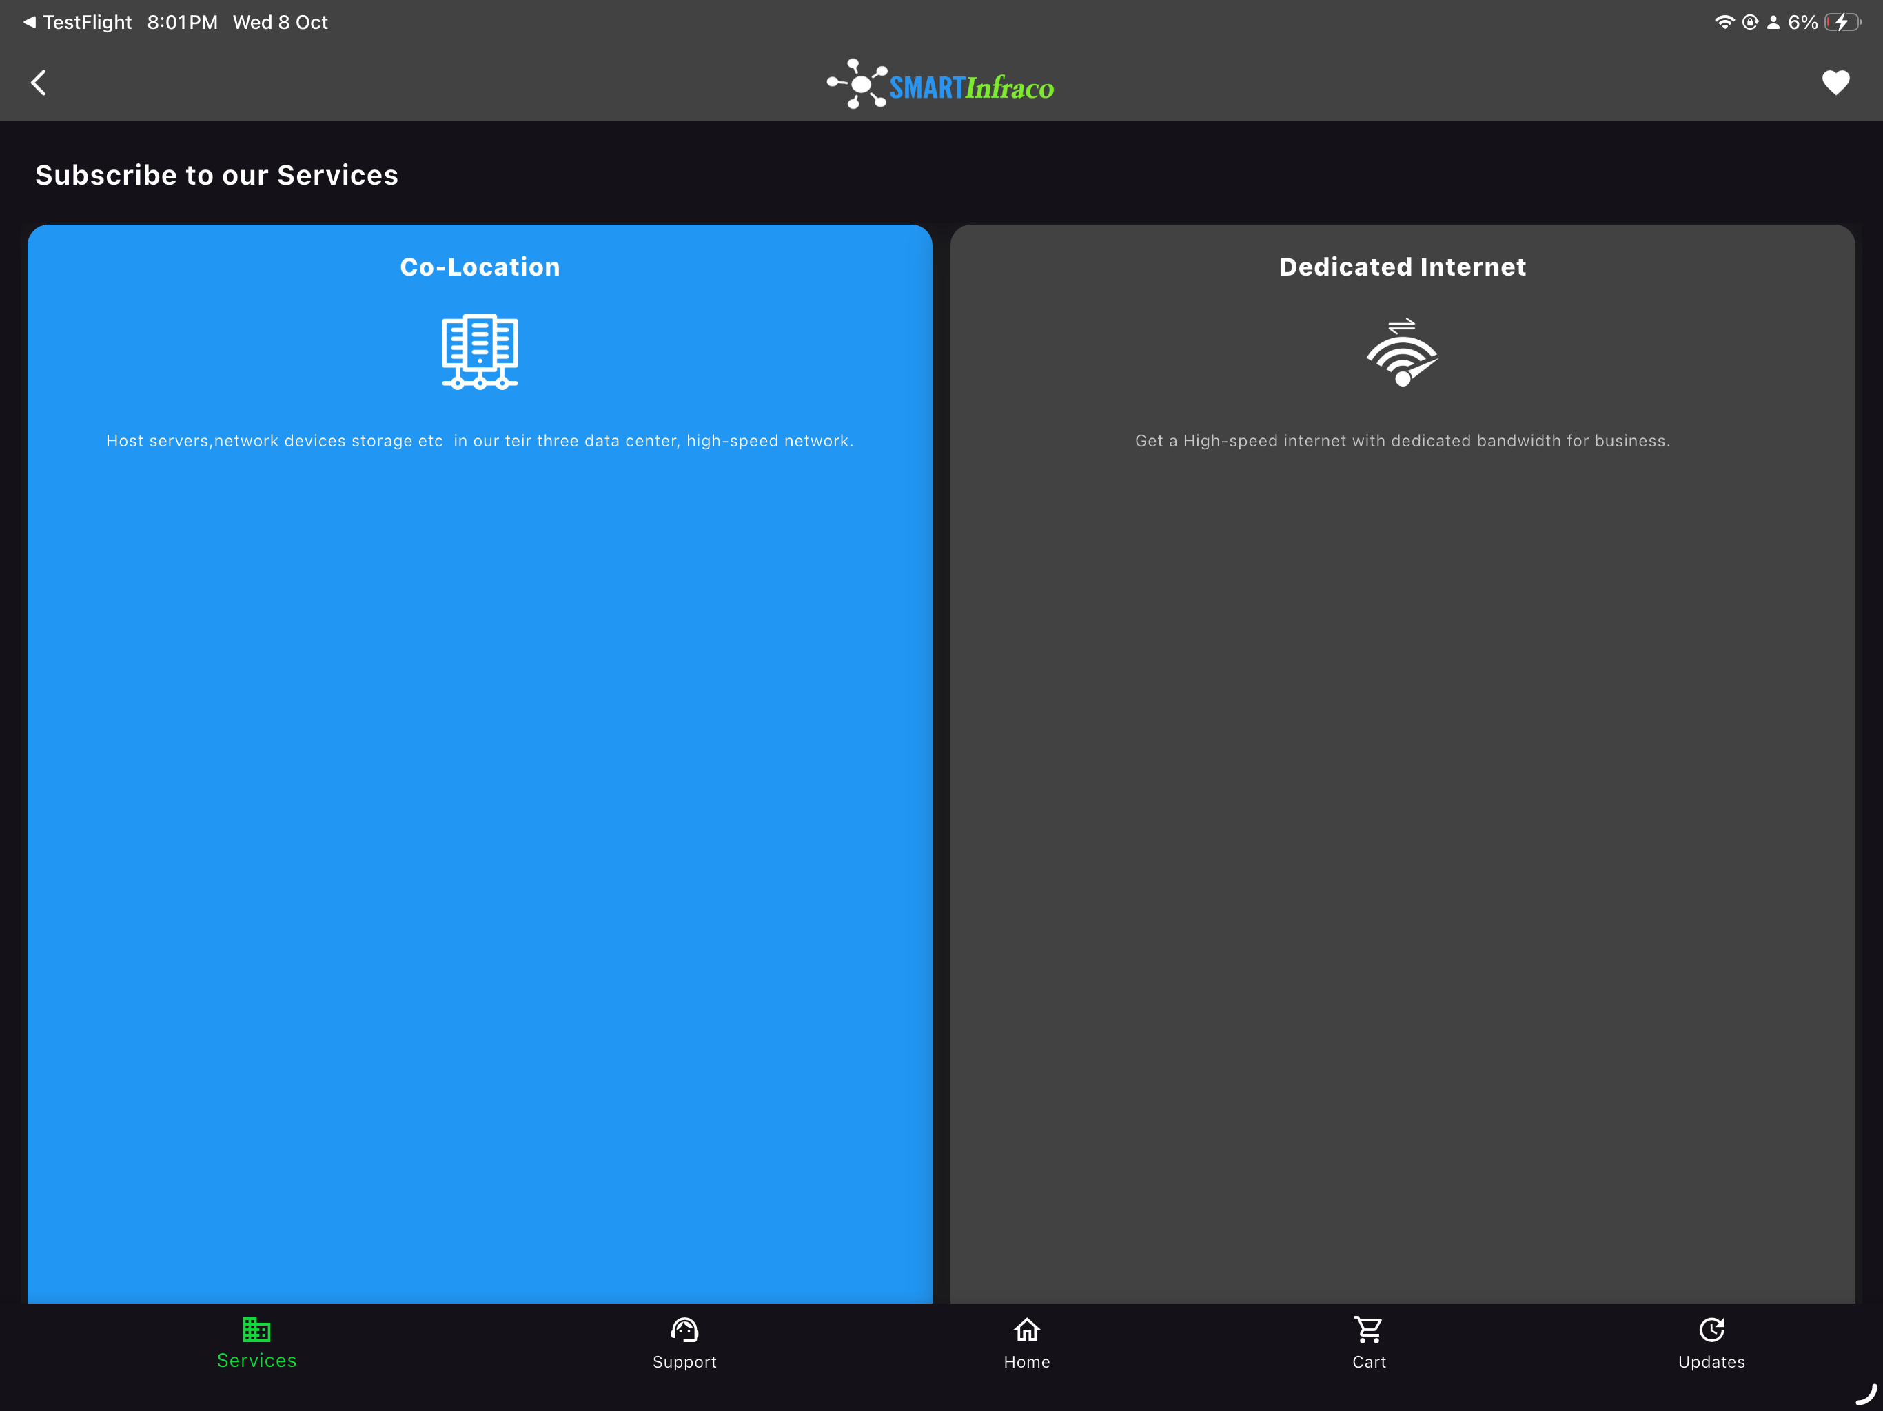
Task: Click the 6% battery percentage
Action: pos(1803,22)
